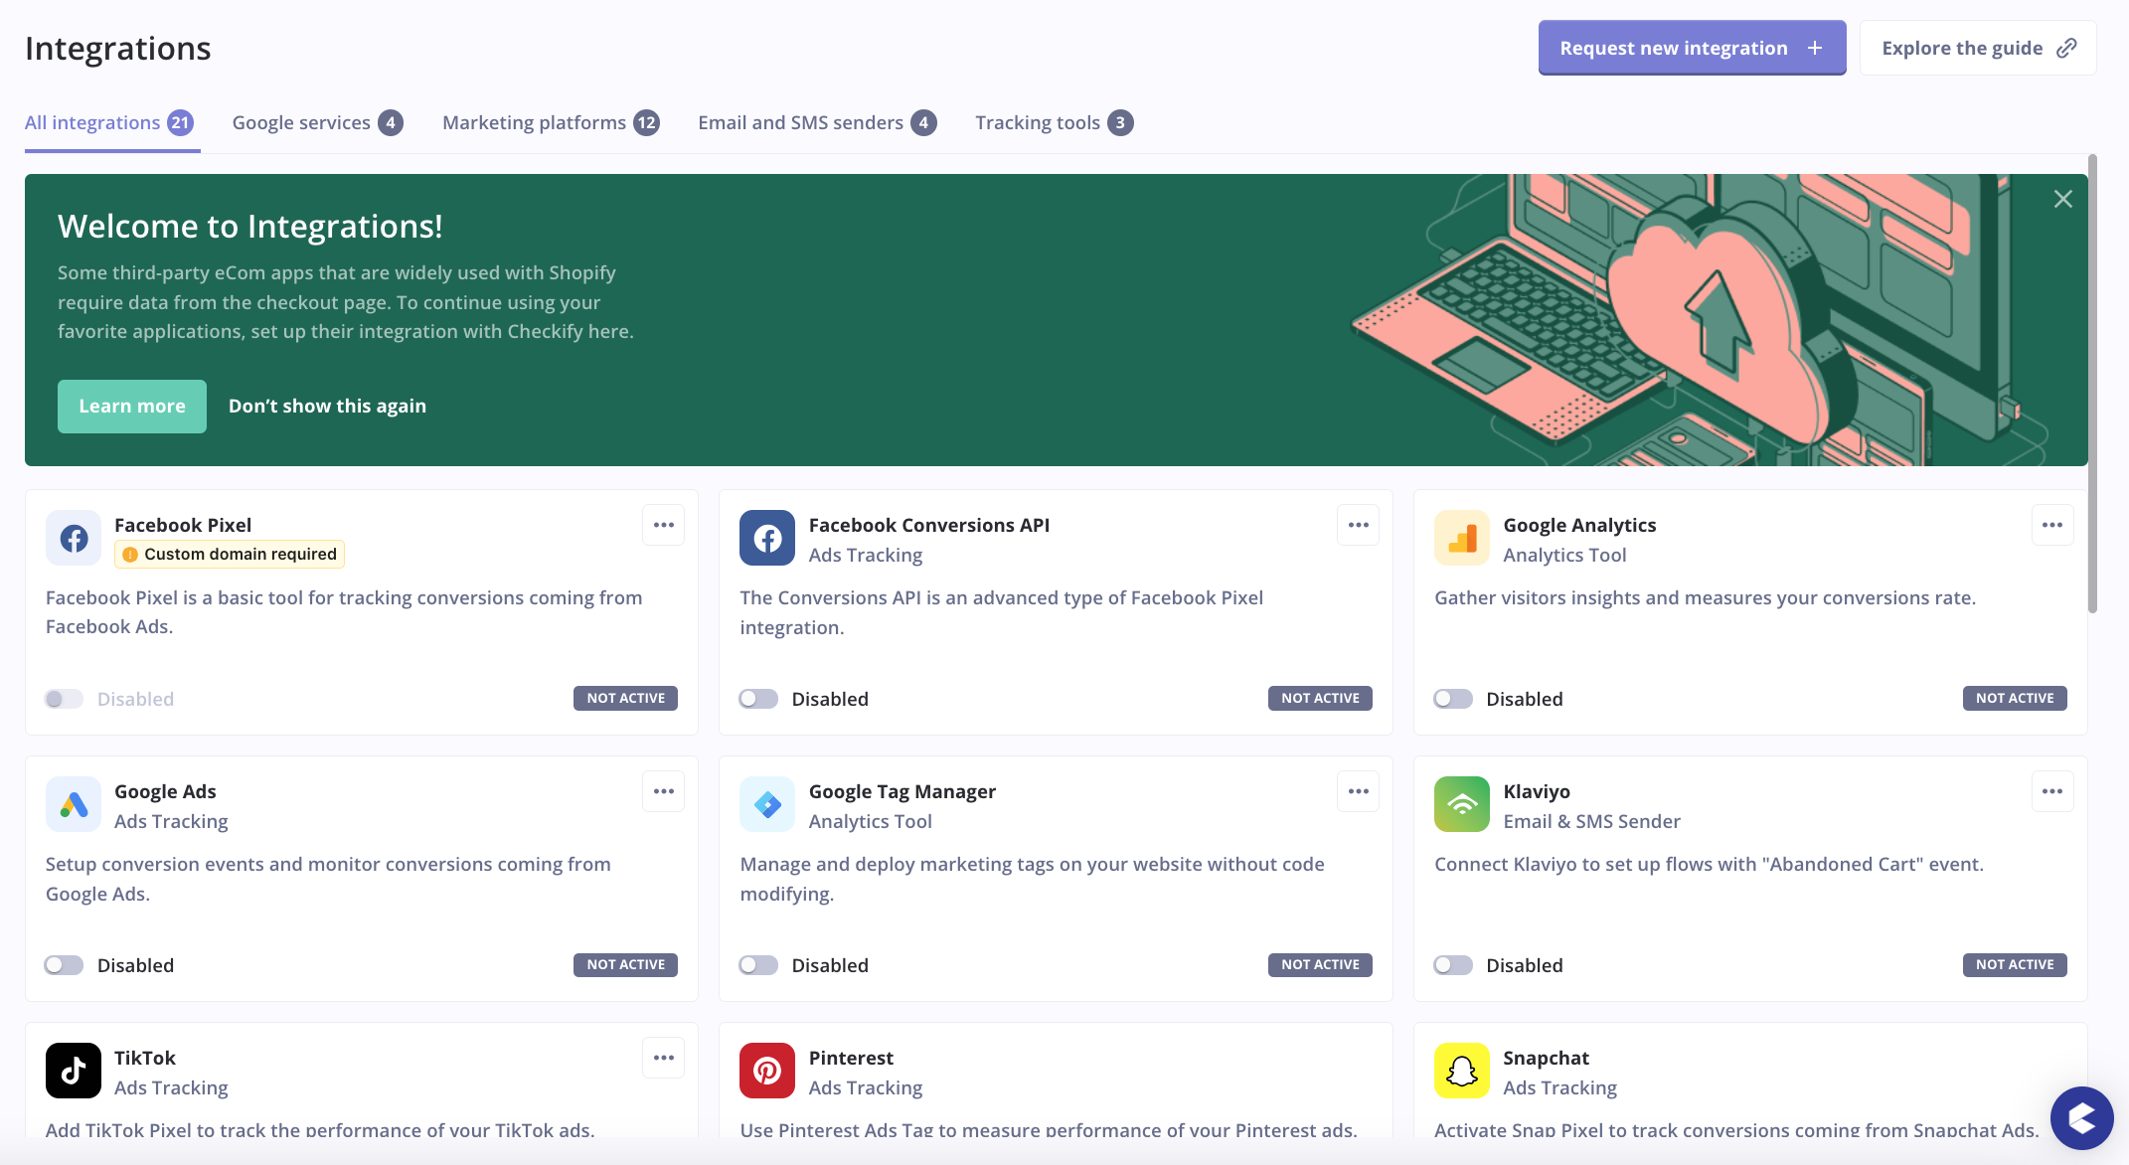
Task: Click Don't show this again
Action: (x=327, y=406)
